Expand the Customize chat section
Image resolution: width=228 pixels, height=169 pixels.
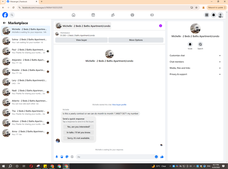[x=195, y=55]
